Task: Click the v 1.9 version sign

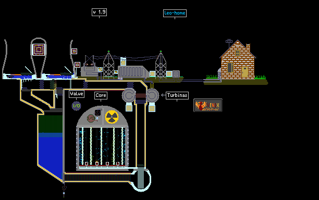Action: (99, 12)
